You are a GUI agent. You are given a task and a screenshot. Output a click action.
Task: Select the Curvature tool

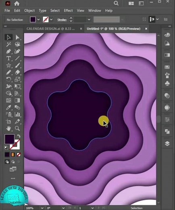17,51
